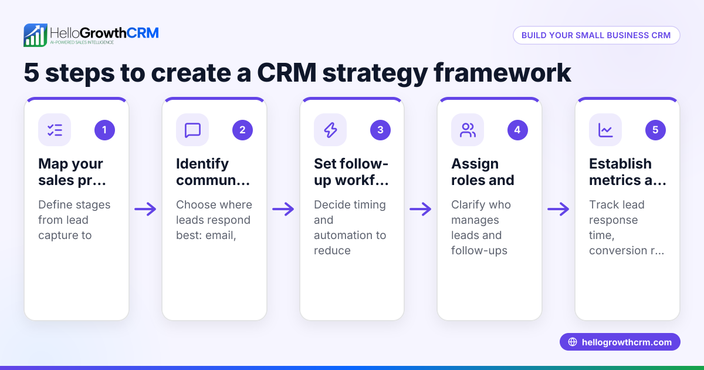Image resolution: width=704 pixels, height=370 pixels.
Task: Click the HelloGrowthCRM bar chart logo icon
Action: [35, 35]
